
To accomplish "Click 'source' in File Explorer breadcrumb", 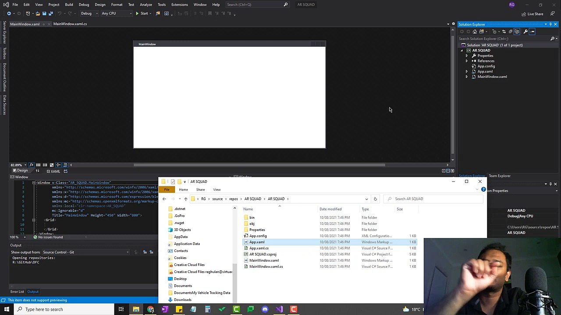I will point(217,199).
